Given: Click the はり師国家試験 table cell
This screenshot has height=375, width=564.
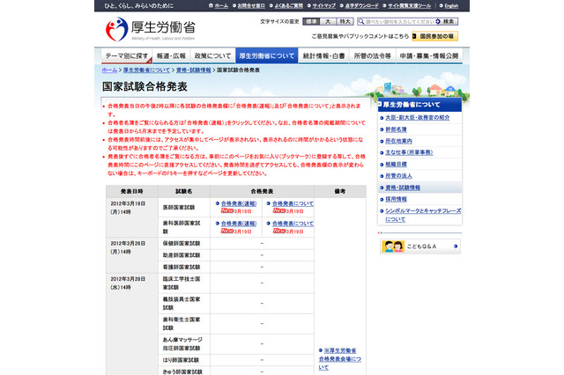Looking at the screenshot, I should [x=184, y=360].
